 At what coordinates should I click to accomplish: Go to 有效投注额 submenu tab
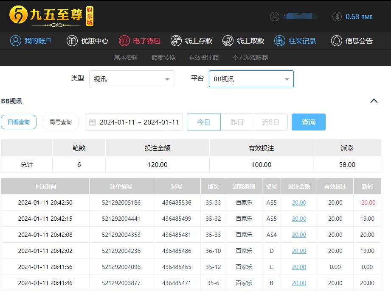point(204,58)
